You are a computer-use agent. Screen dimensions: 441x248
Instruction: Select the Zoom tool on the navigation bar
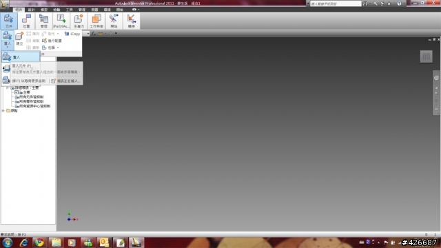tap(436, 93)
